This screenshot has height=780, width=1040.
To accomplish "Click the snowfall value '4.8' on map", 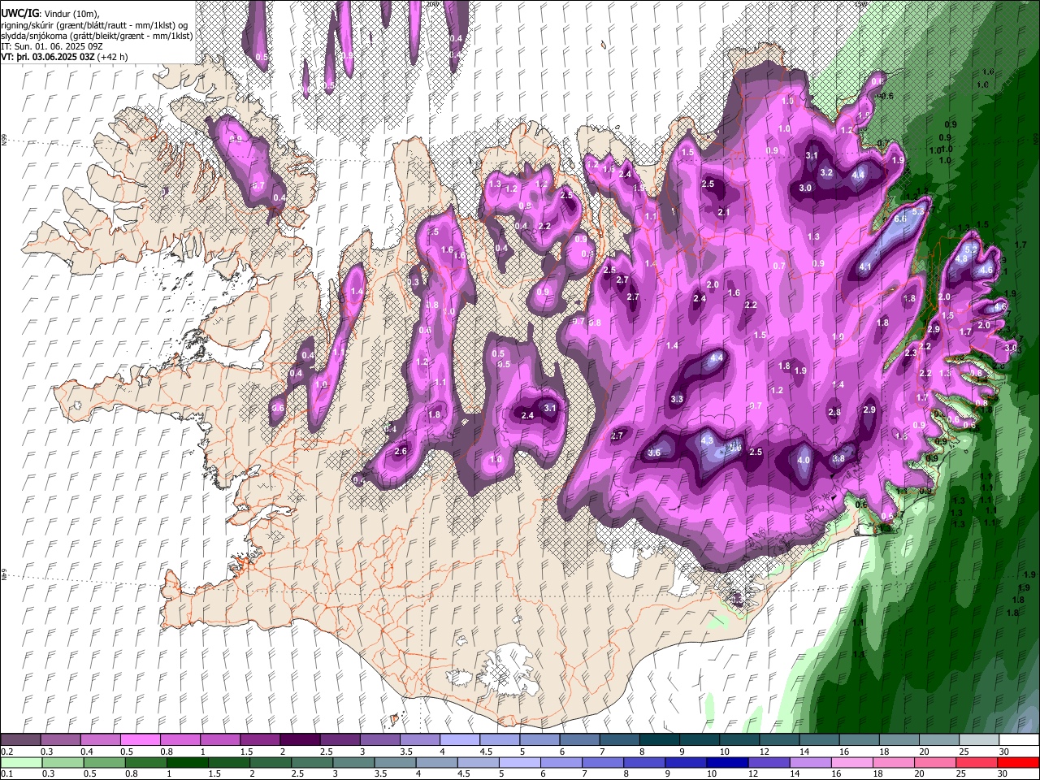I will point(962,258).
